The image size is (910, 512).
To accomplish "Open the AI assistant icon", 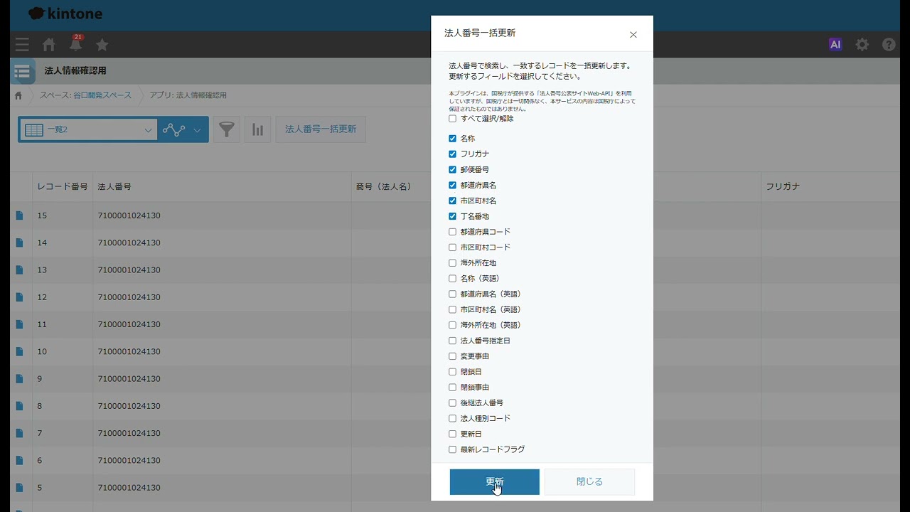I will (835, 45).
